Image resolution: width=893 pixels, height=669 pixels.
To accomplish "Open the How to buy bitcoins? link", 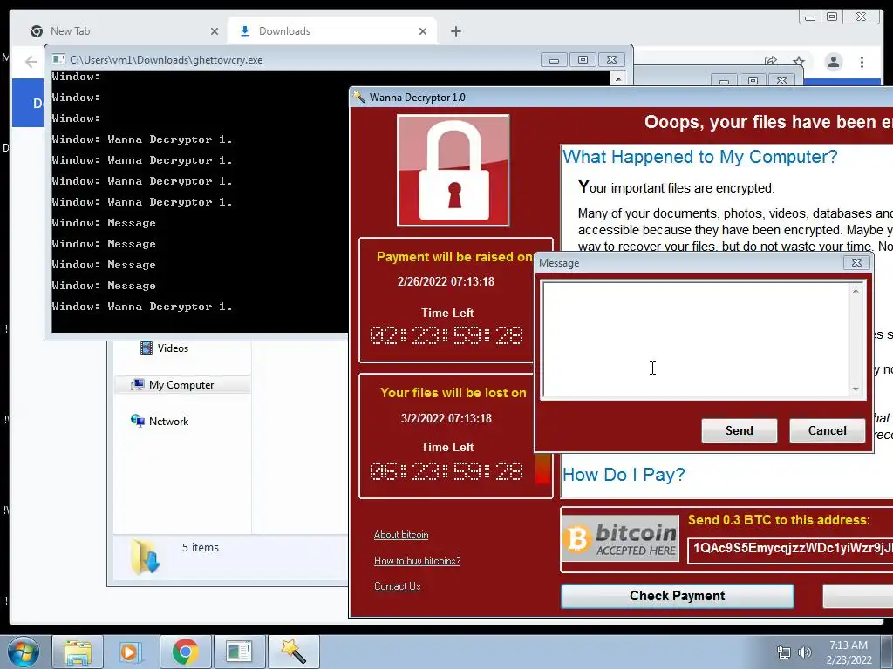I will click(x=418, y=561).
